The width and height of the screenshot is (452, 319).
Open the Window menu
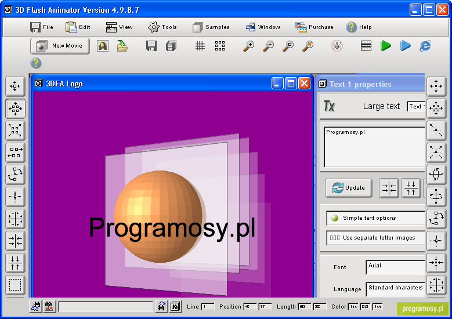pos(263,27)
